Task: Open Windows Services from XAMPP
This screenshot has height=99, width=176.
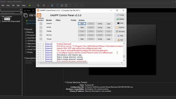Action: pos(120,31)
